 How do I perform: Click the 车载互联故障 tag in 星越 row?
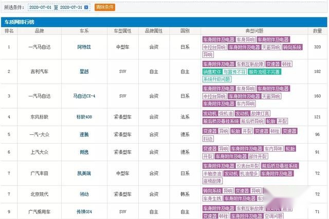point(250,64)
